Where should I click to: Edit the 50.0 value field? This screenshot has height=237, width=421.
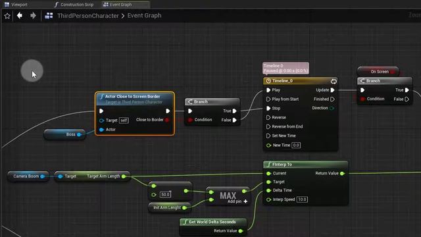click(x=165, y=195)
